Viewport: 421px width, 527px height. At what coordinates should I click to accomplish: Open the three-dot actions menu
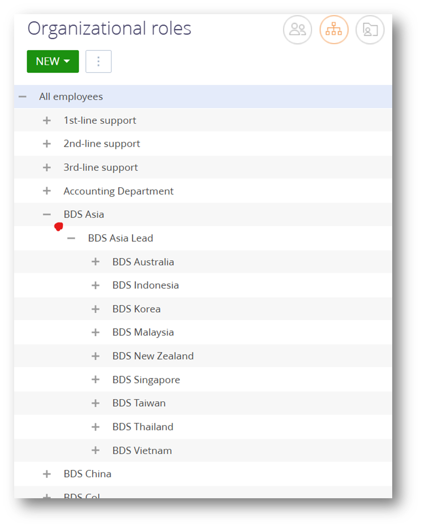(x=98, y=61)
